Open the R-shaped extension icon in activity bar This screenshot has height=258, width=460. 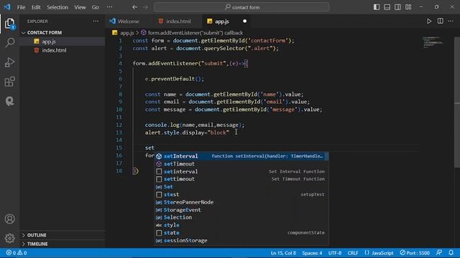coord(9,101)
